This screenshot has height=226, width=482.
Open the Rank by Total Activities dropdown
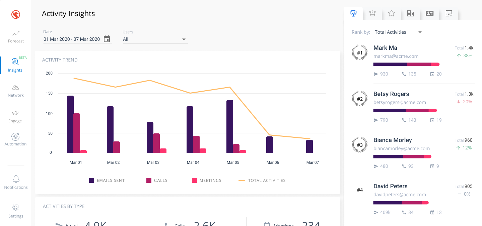tap(398, 32)
